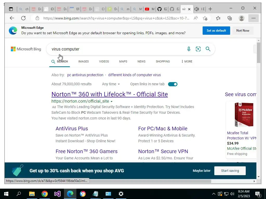Go to Microsoft Bing home logo

coord(26,49)
